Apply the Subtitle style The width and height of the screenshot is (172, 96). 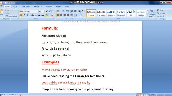141,13
